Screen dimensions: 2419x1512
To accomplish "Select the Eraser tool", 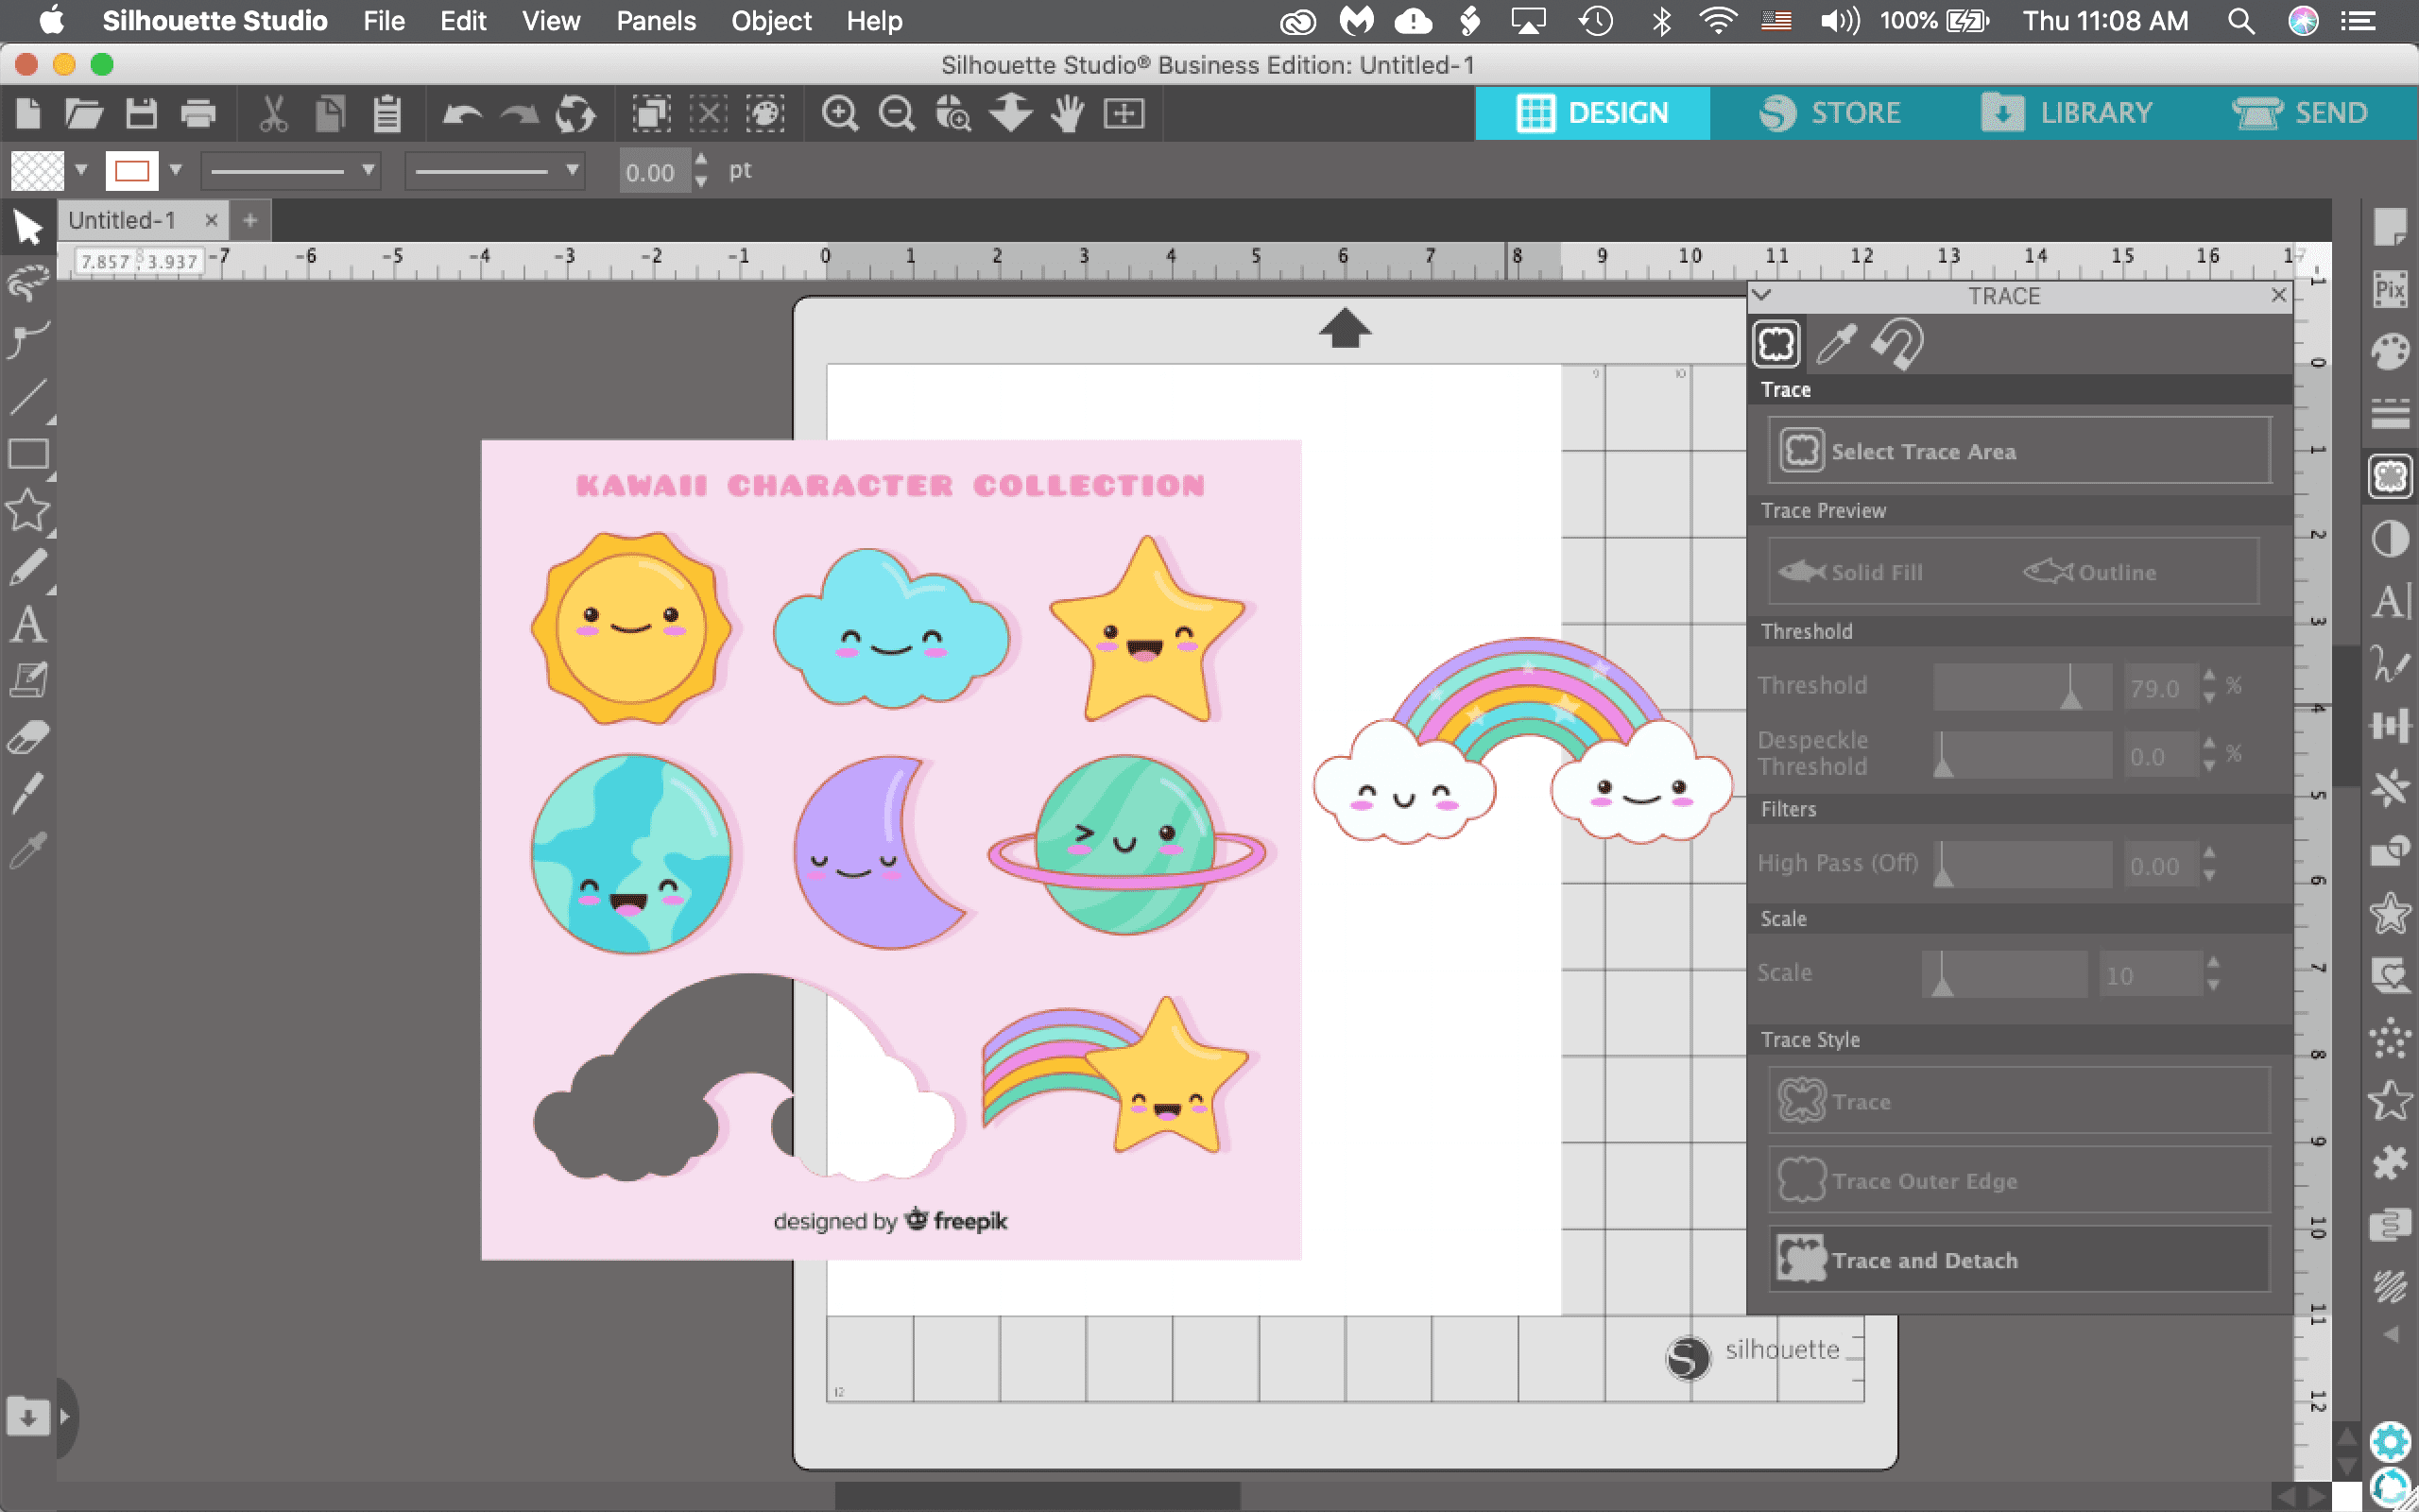I will (27, 738).
